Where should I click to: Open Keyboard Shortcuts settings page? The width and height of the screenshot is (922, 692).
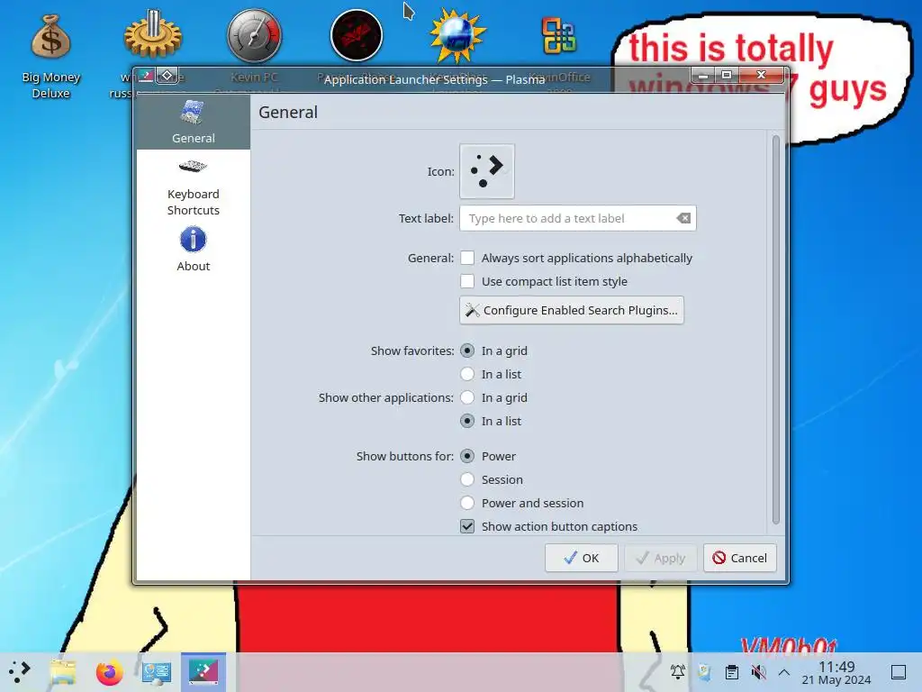click(193, 187)
